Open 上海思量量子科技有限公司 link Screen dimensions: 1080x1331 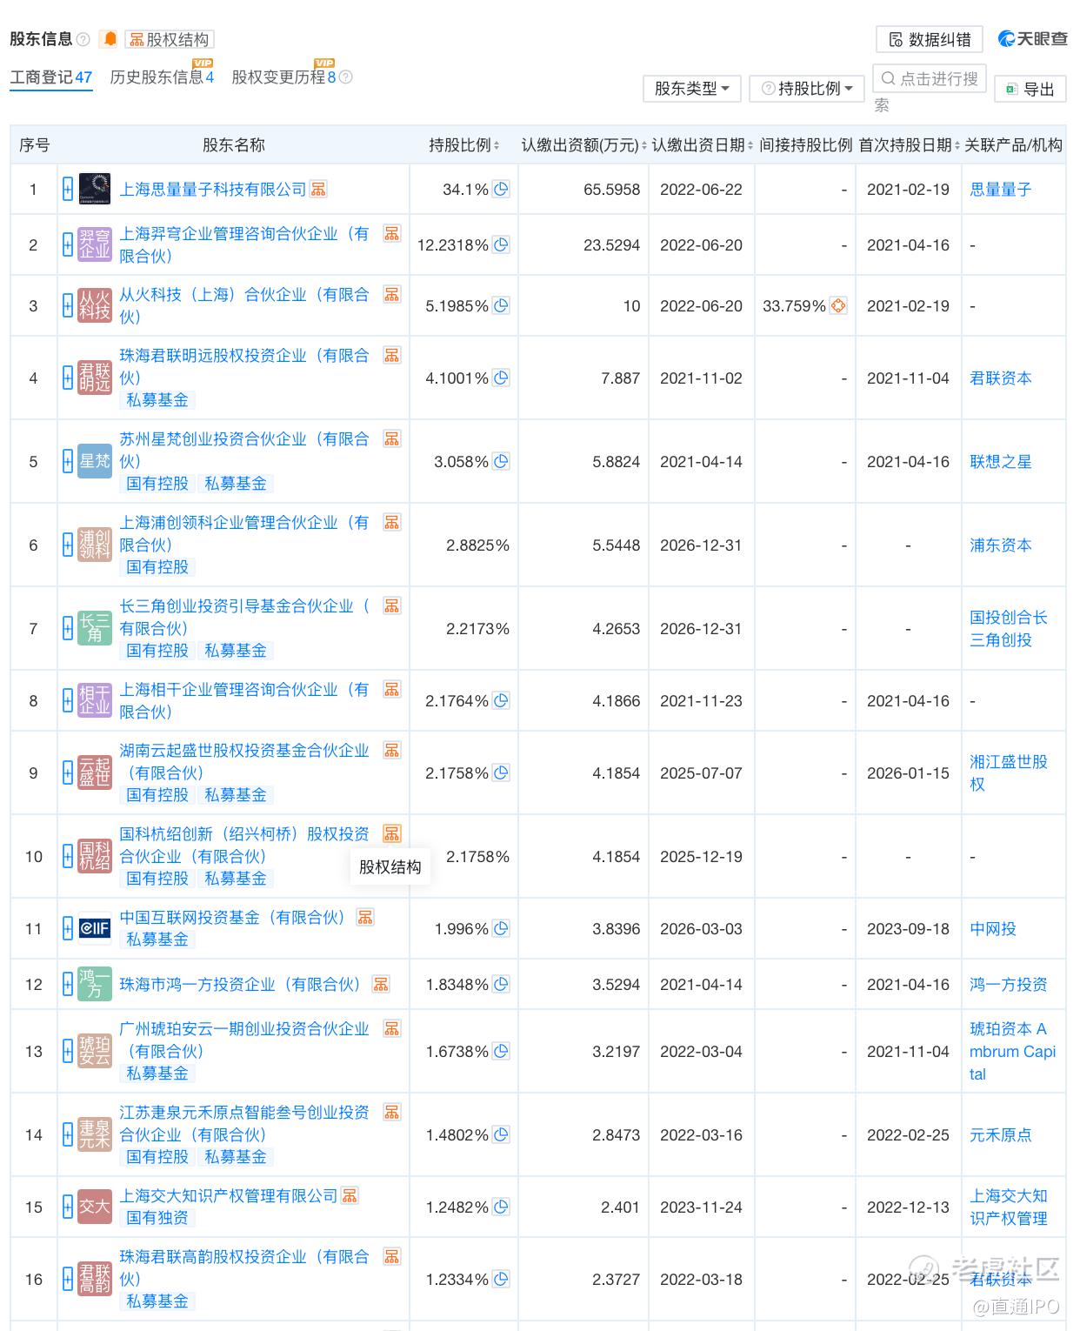213,189
